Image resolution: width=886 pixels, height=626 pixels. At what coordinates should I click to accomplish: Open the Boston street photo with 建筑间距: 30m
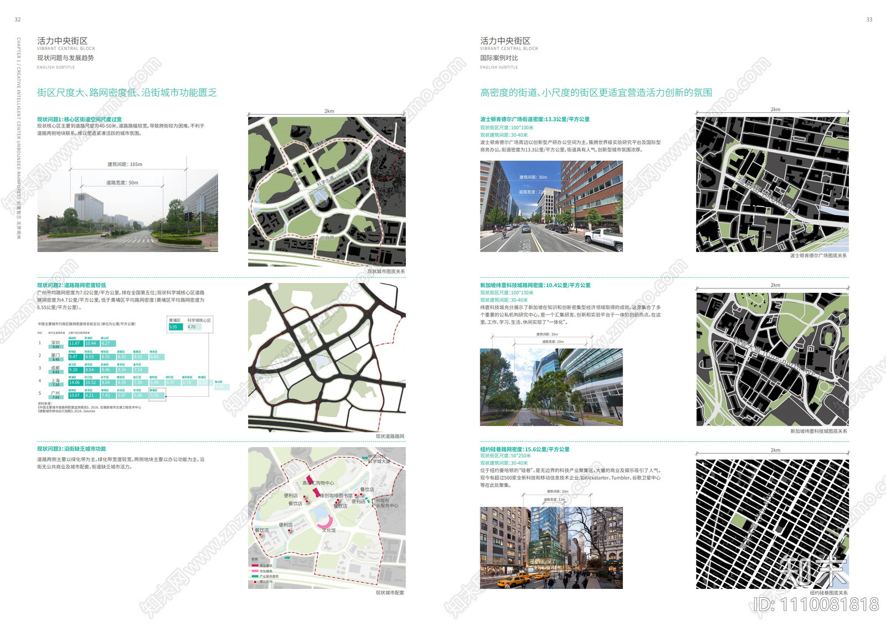pyautogui.click(x=552, y=206)
